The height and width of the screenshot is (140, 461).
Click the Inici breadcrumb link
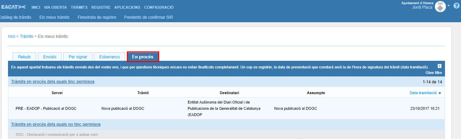click(11, 36)
